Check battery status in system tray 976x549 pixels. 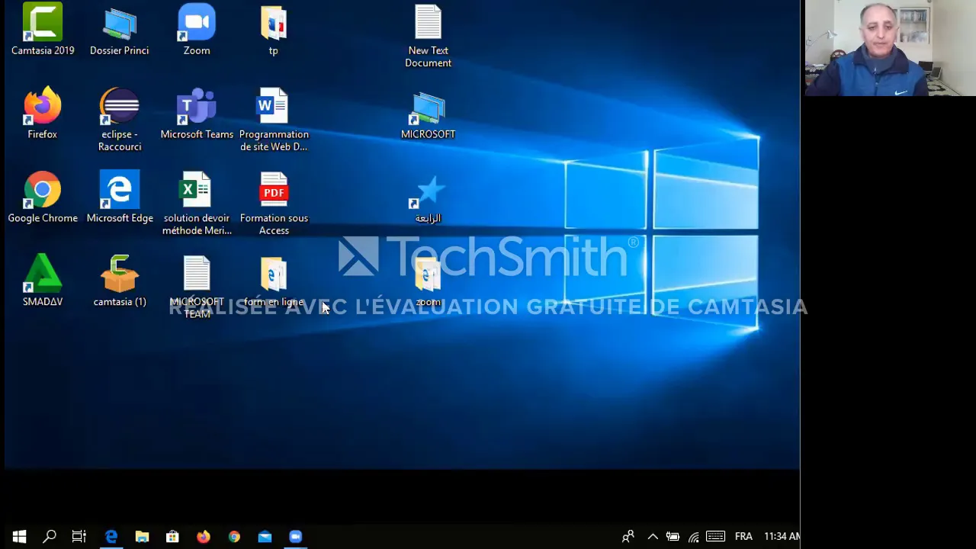(x=673, y=537)
